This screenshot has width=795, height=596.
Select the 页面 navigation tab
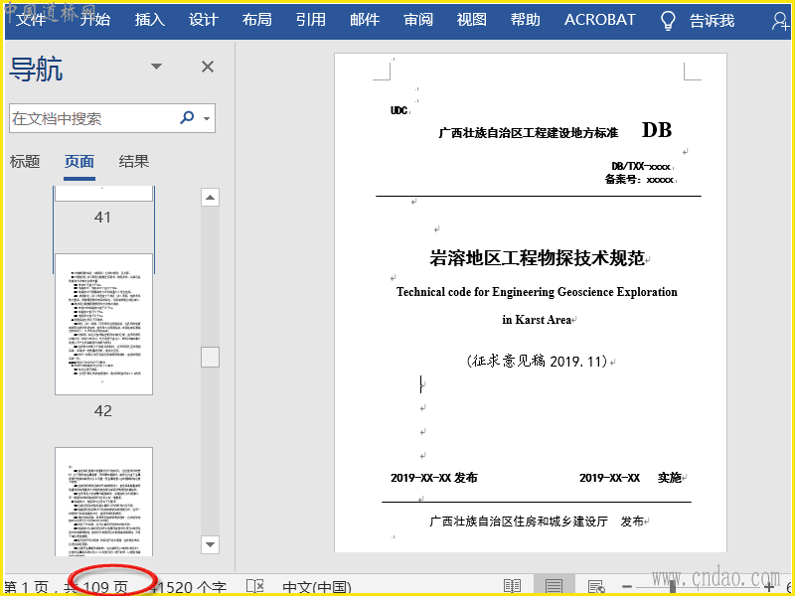pos(79,162)
